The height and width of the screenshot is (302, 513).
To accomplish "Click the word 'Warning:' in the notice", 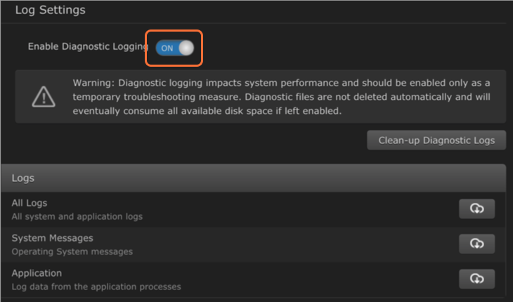I will coord(93,84).
